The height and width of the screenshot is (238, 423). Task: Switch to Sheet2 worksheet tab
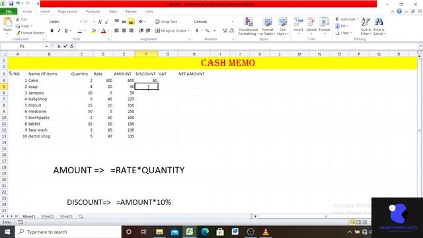pyautogui.click(x=48, y=216)
